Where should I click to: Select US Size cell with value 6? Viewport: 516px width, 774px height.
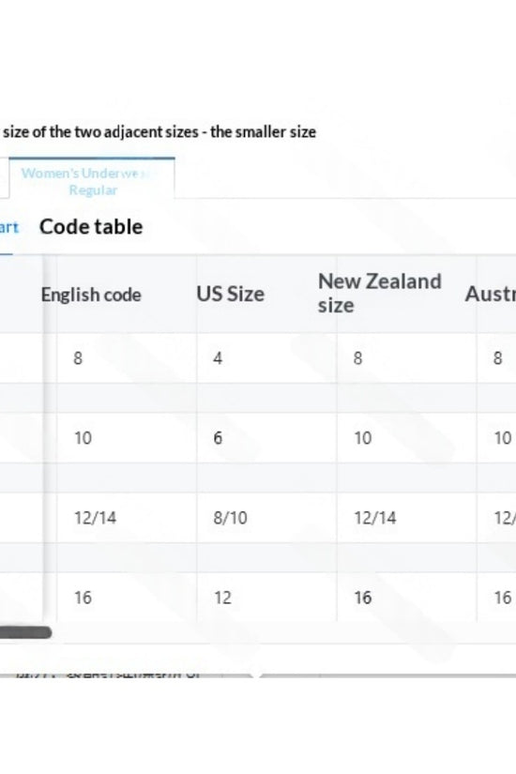218,438
